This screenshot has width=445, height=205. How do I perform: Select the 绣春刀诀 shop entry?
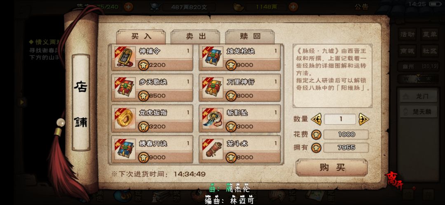coord(152,149)
